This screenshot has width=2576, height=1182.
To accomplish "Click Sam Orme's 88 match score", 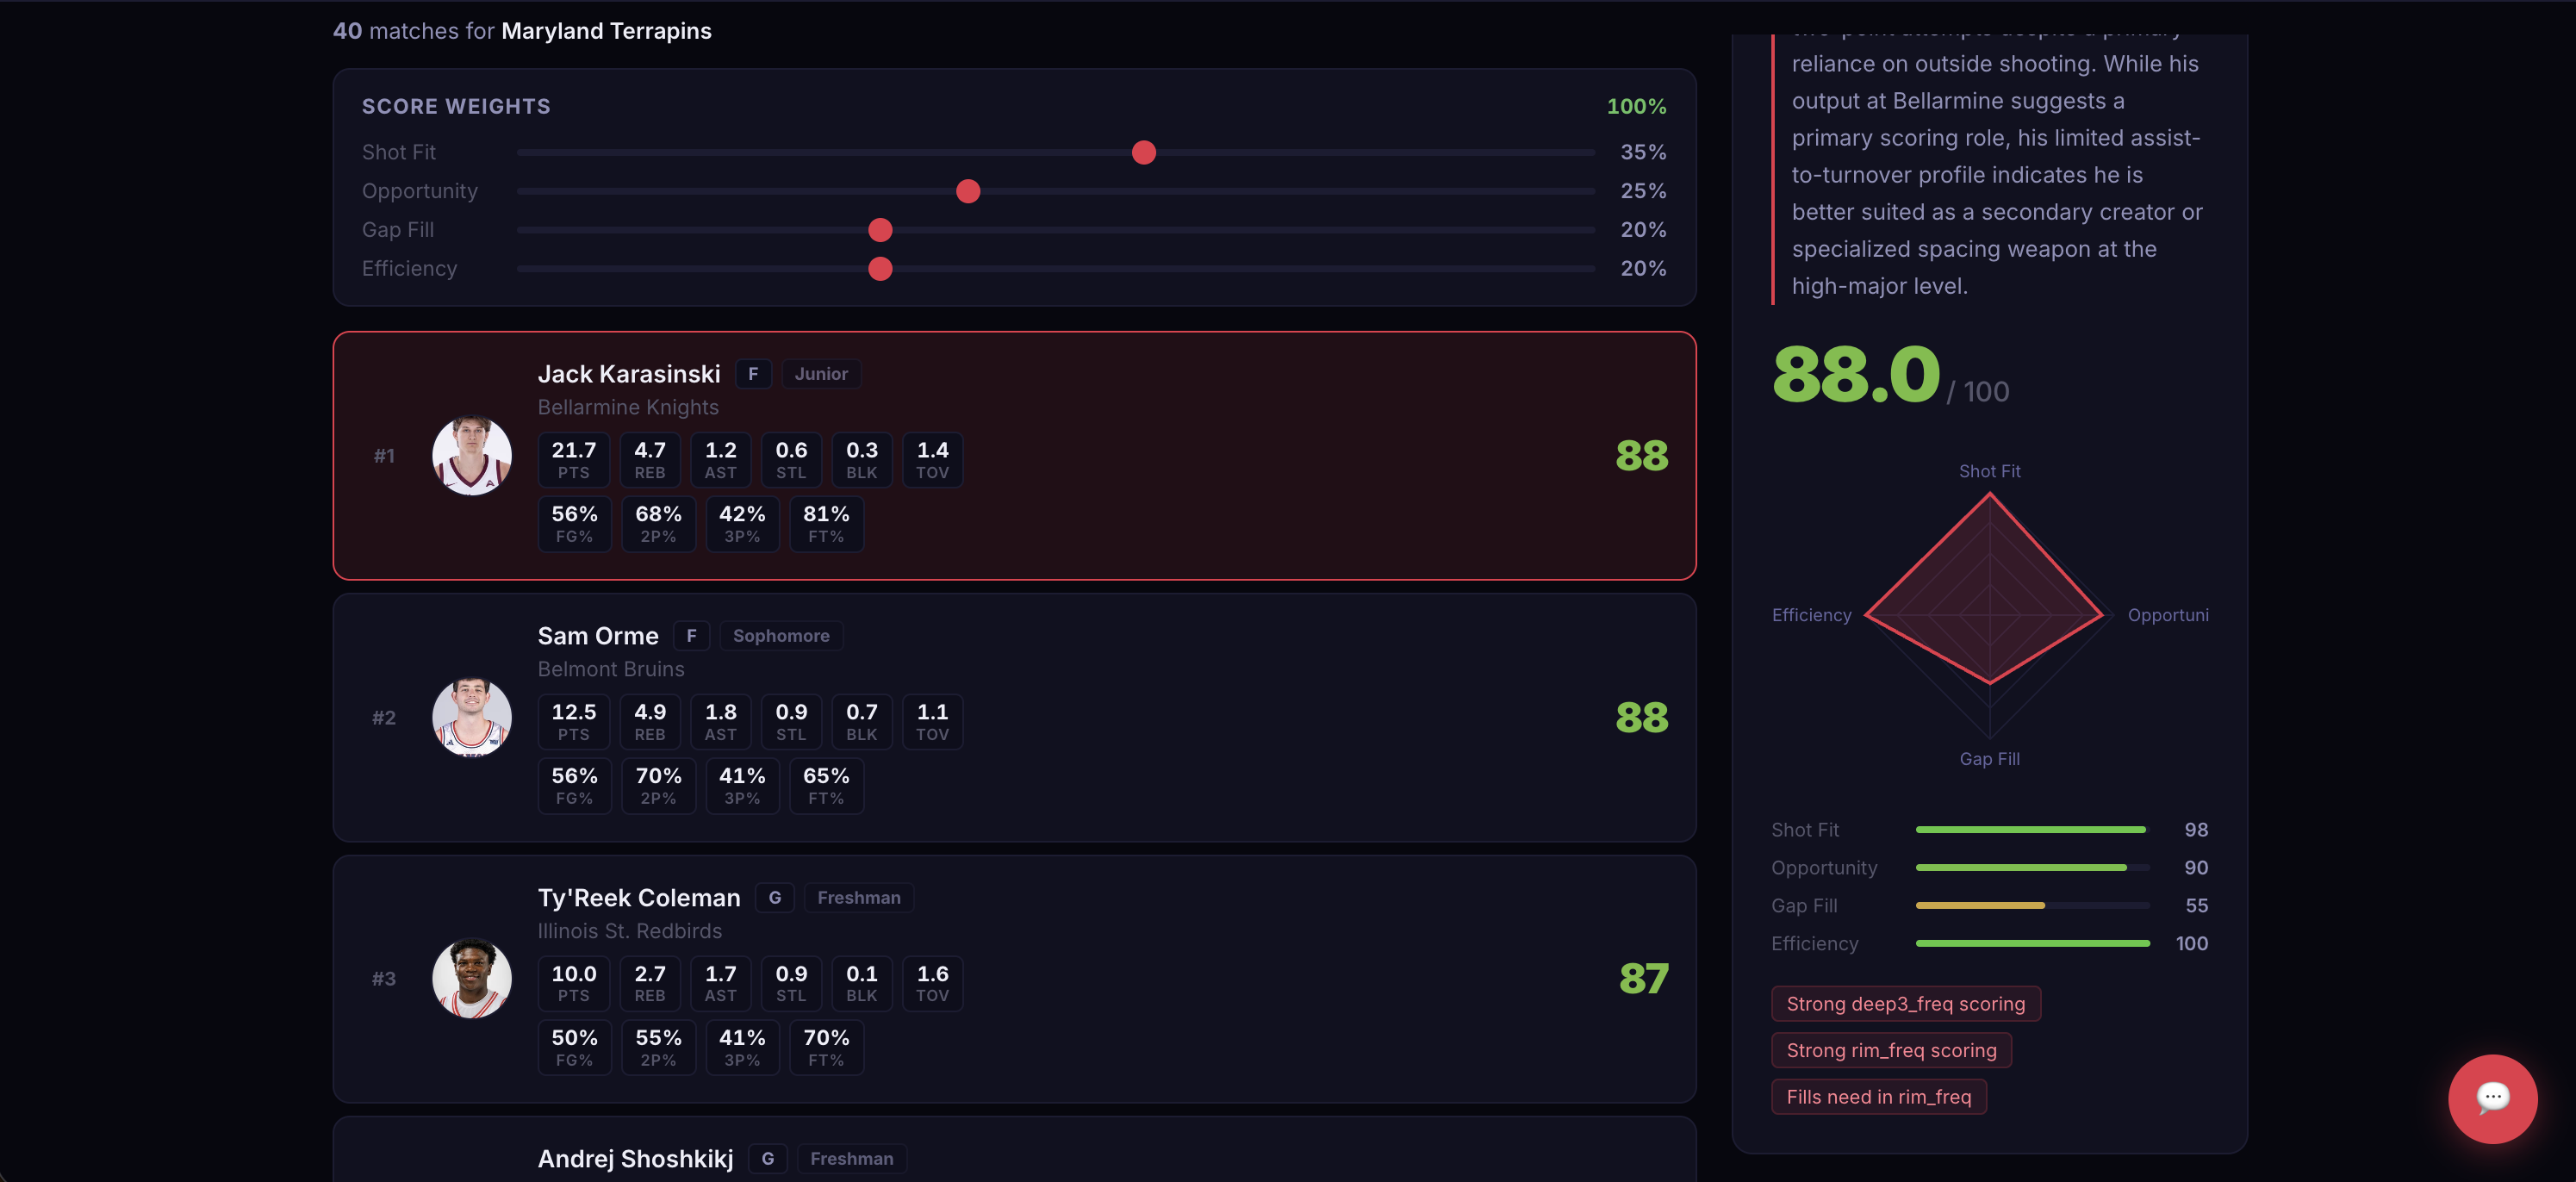I will [1641, 717].
